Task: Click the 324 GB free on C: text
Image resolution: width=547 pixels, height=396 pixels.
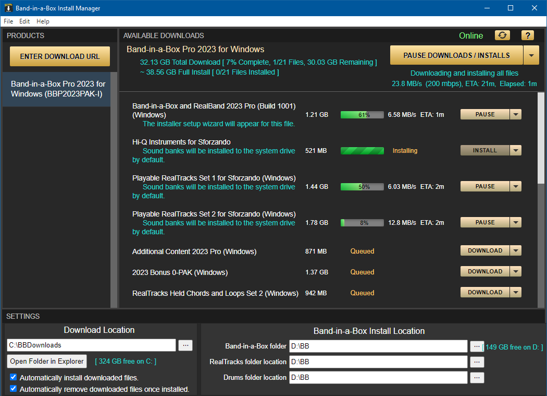Action: point(126,361)
